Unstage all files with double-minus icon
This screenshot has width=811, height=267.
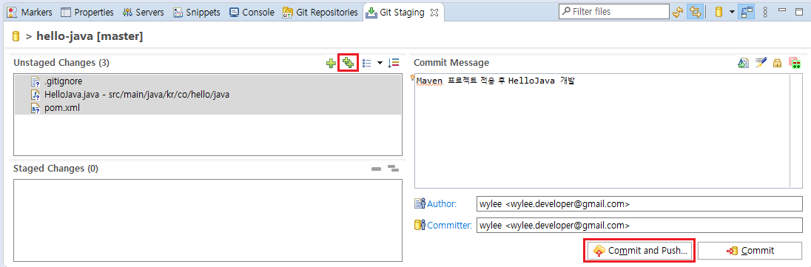click(394, 169)
